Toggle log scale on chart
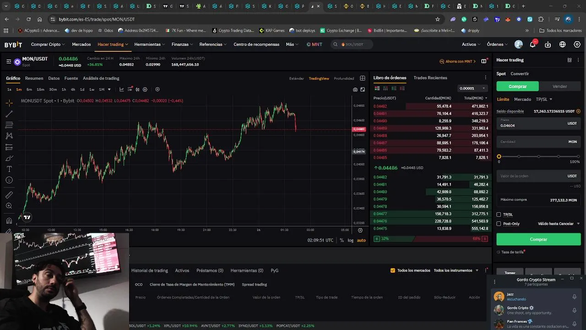This screenshot has height=330, width=586. [351, 240]
